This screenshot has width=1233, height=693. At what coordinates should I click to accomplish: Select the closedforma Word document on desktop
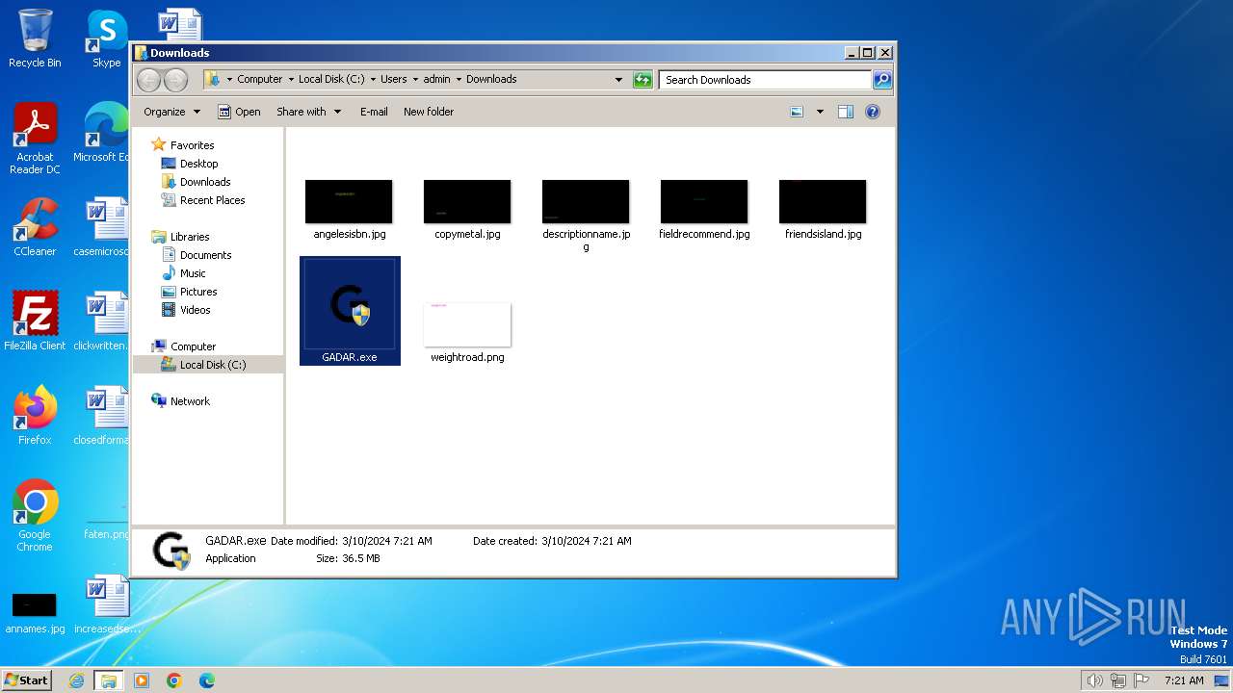pos(102,416)
